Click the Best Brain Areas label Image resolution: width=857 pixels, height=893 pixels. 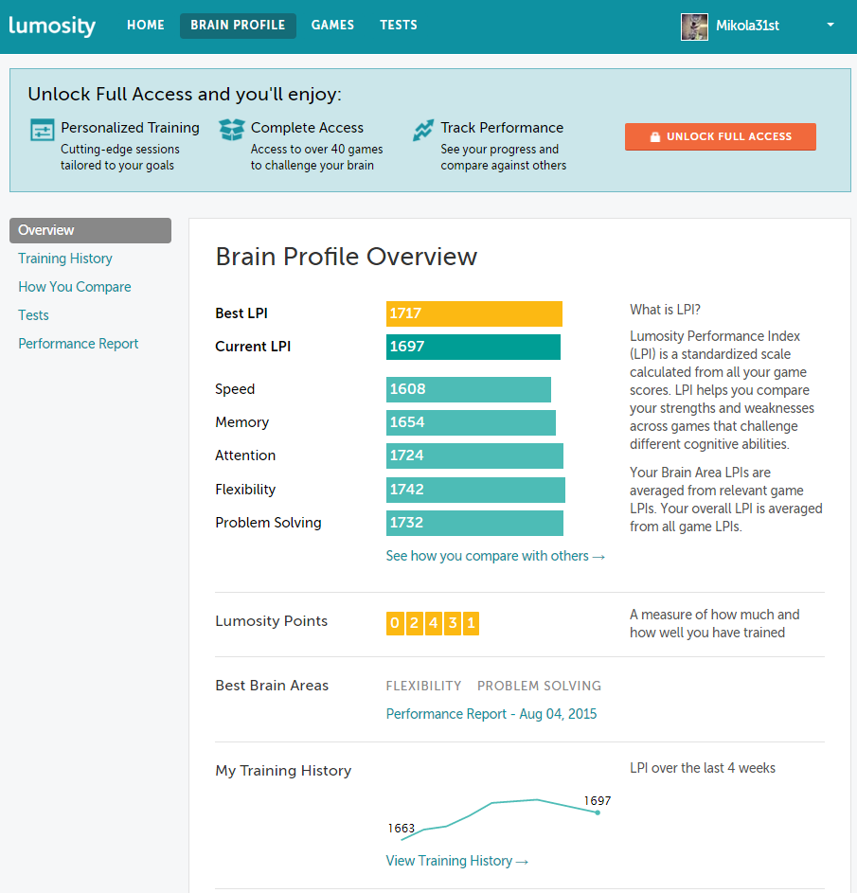click(272, 686)
